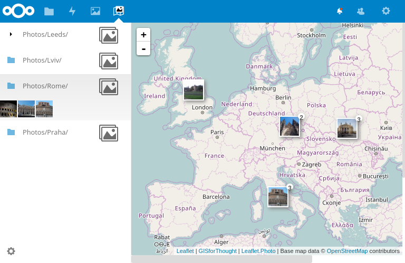The height and width of the screenshot is (263, 405).
Task: Open the notifications bell
Action: [x=340, y=11]
